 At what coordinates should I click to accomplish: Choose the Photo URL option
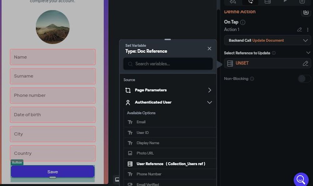[x=170, y=153]
